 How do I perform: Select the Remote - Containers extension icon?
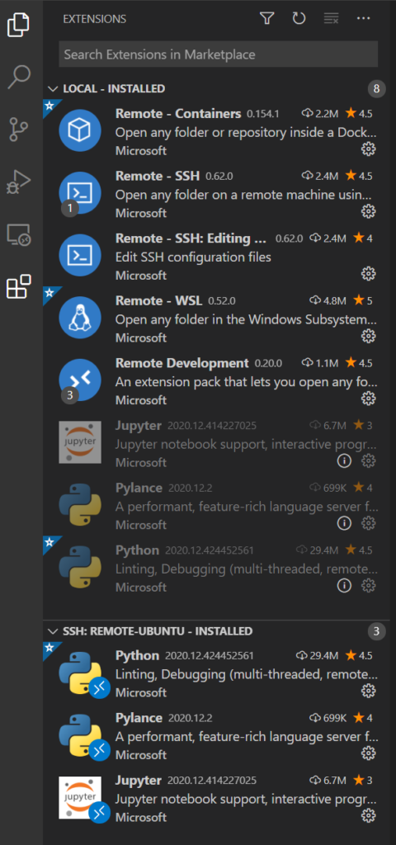point(80,131)
